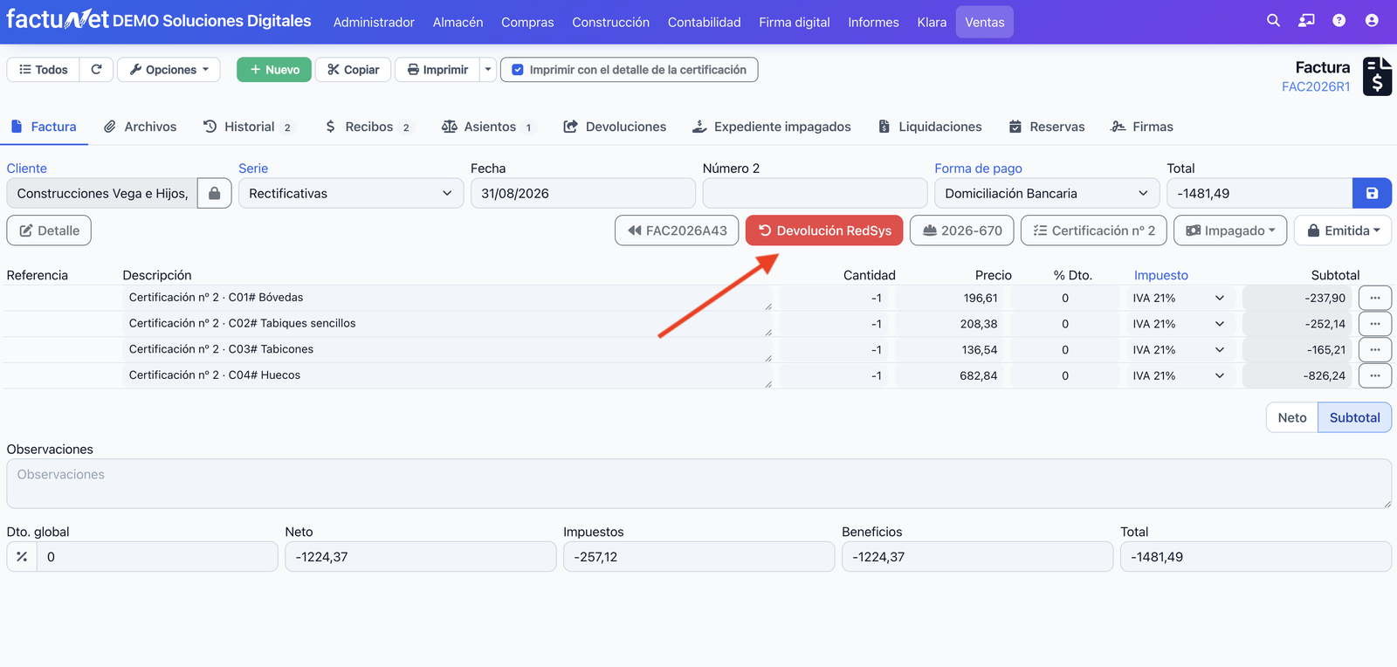Screen dimensions: 1397x667
Task: Switch to the Archivos tab
Action: coord(140,127)
